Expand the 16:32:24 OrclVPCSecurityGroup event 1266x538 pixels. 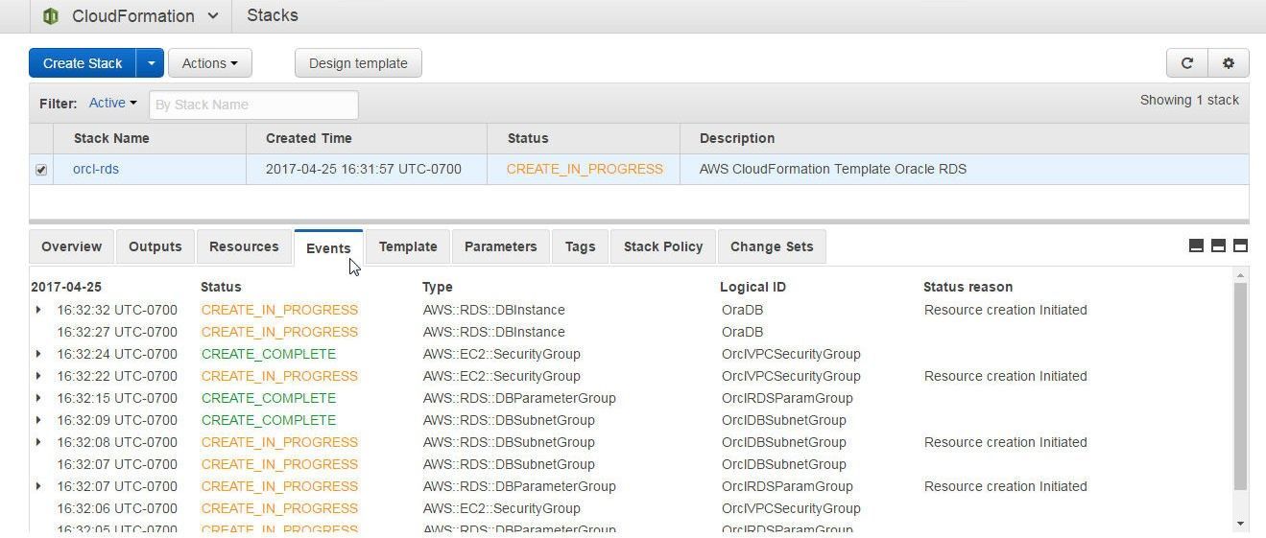tap(38, 354)
